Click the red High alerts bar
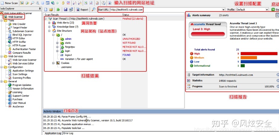Screen dimensions: 279x135 pos(259,54)
